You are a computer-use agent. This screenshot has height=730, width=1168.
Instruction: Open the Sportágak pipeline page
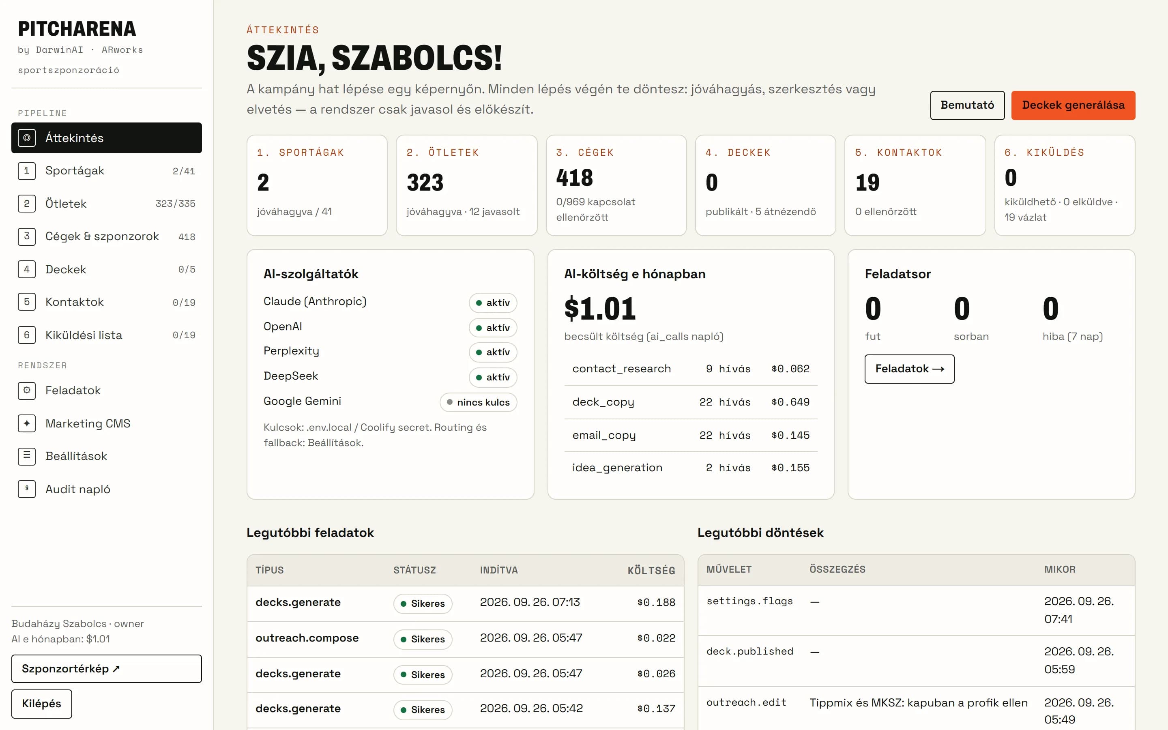pyautogui.click(x=107, y=171)
